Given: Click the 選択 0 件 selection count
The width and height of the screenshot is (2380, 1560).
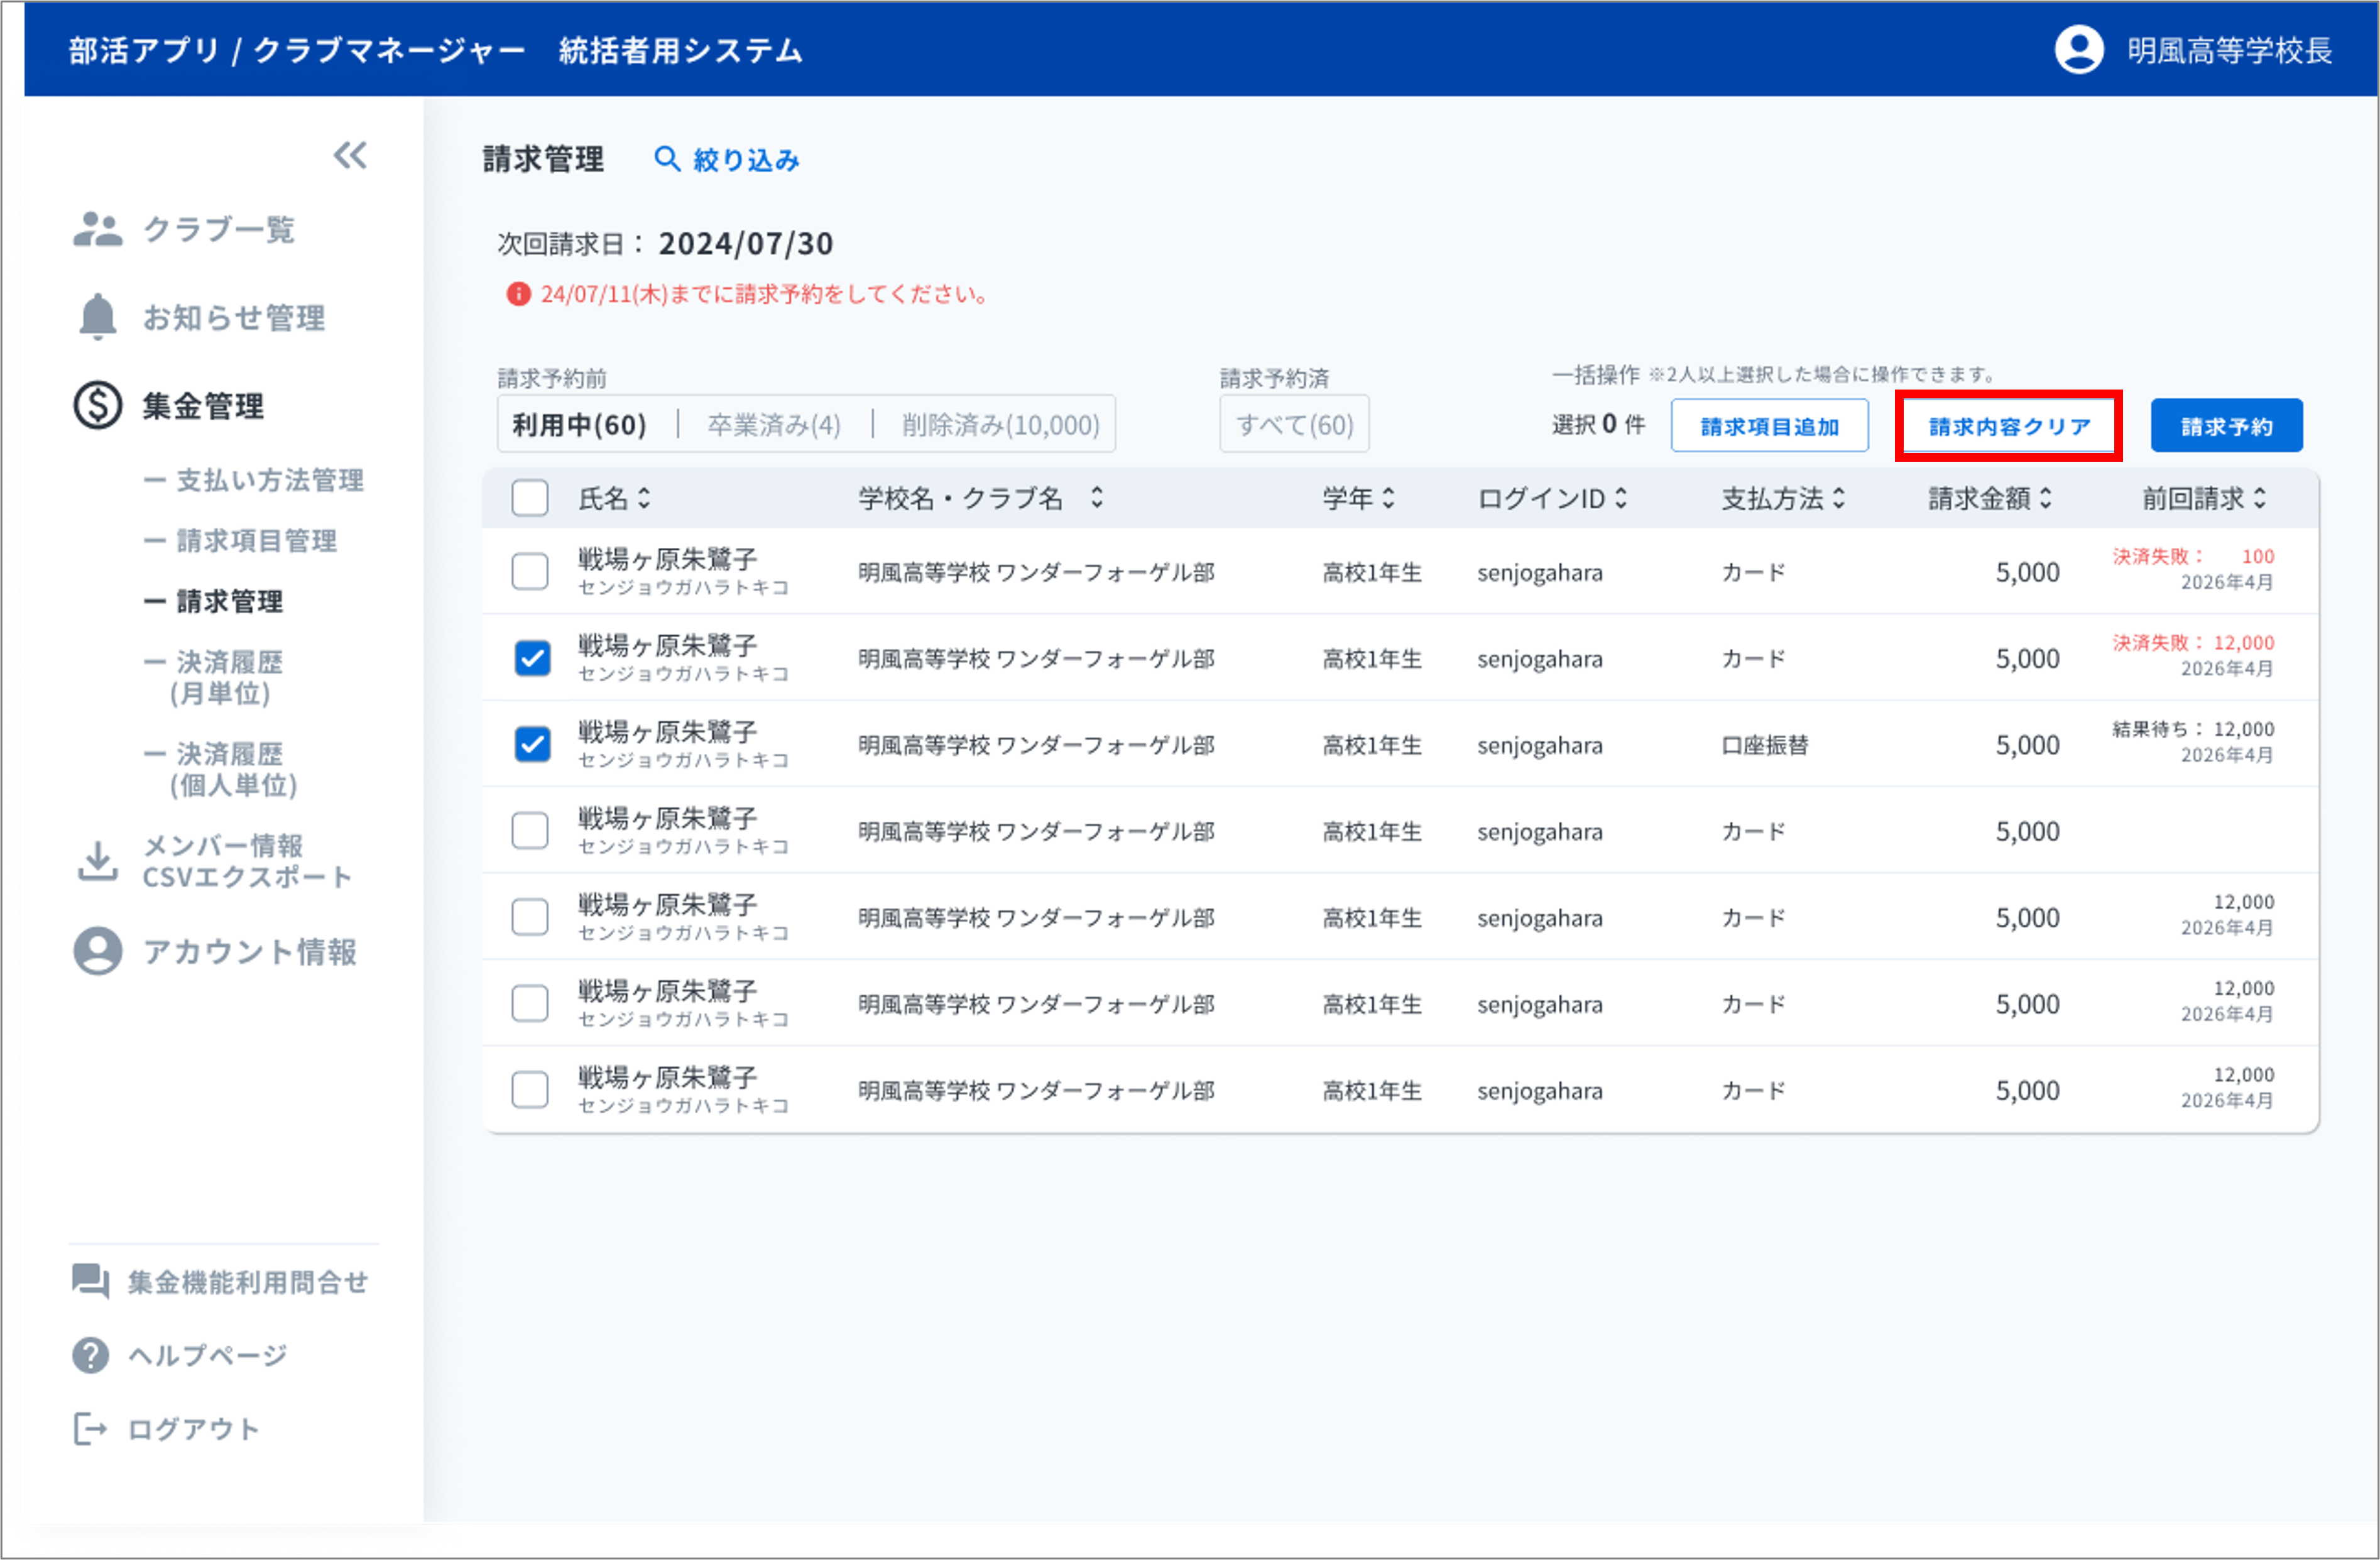Looking at the screenshot, I should click(1598, 424).
